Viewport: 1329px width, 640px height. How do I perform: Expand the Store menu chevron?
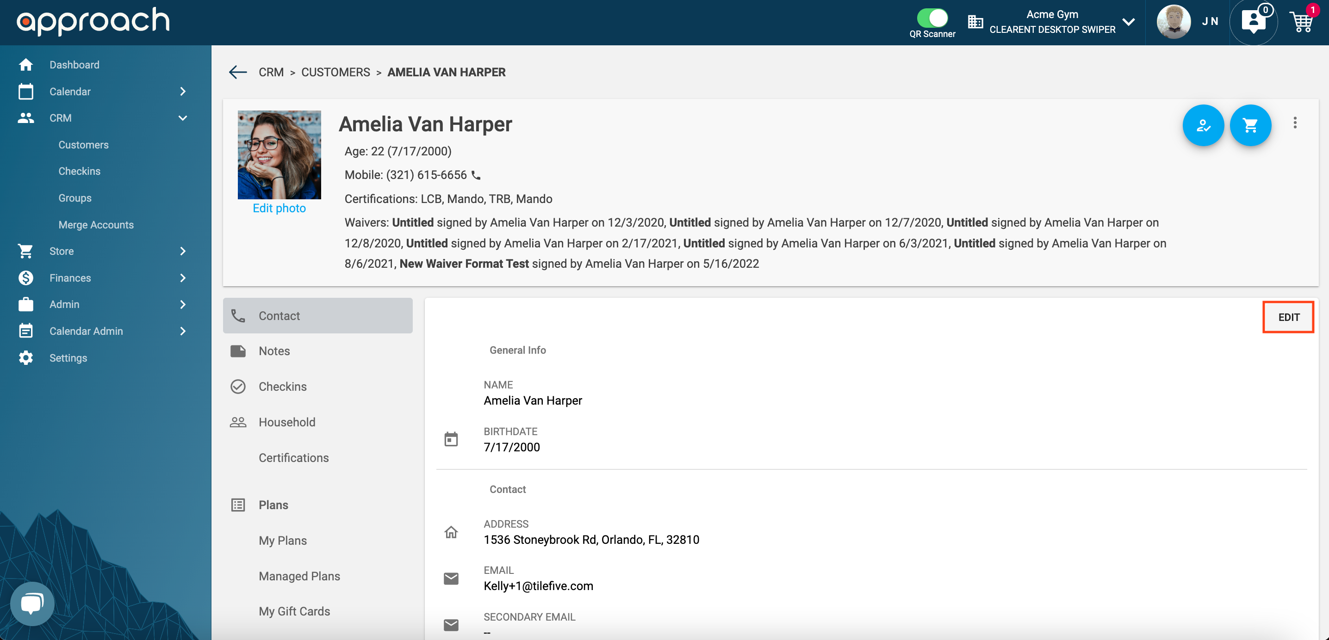click(x=183, y=251)
